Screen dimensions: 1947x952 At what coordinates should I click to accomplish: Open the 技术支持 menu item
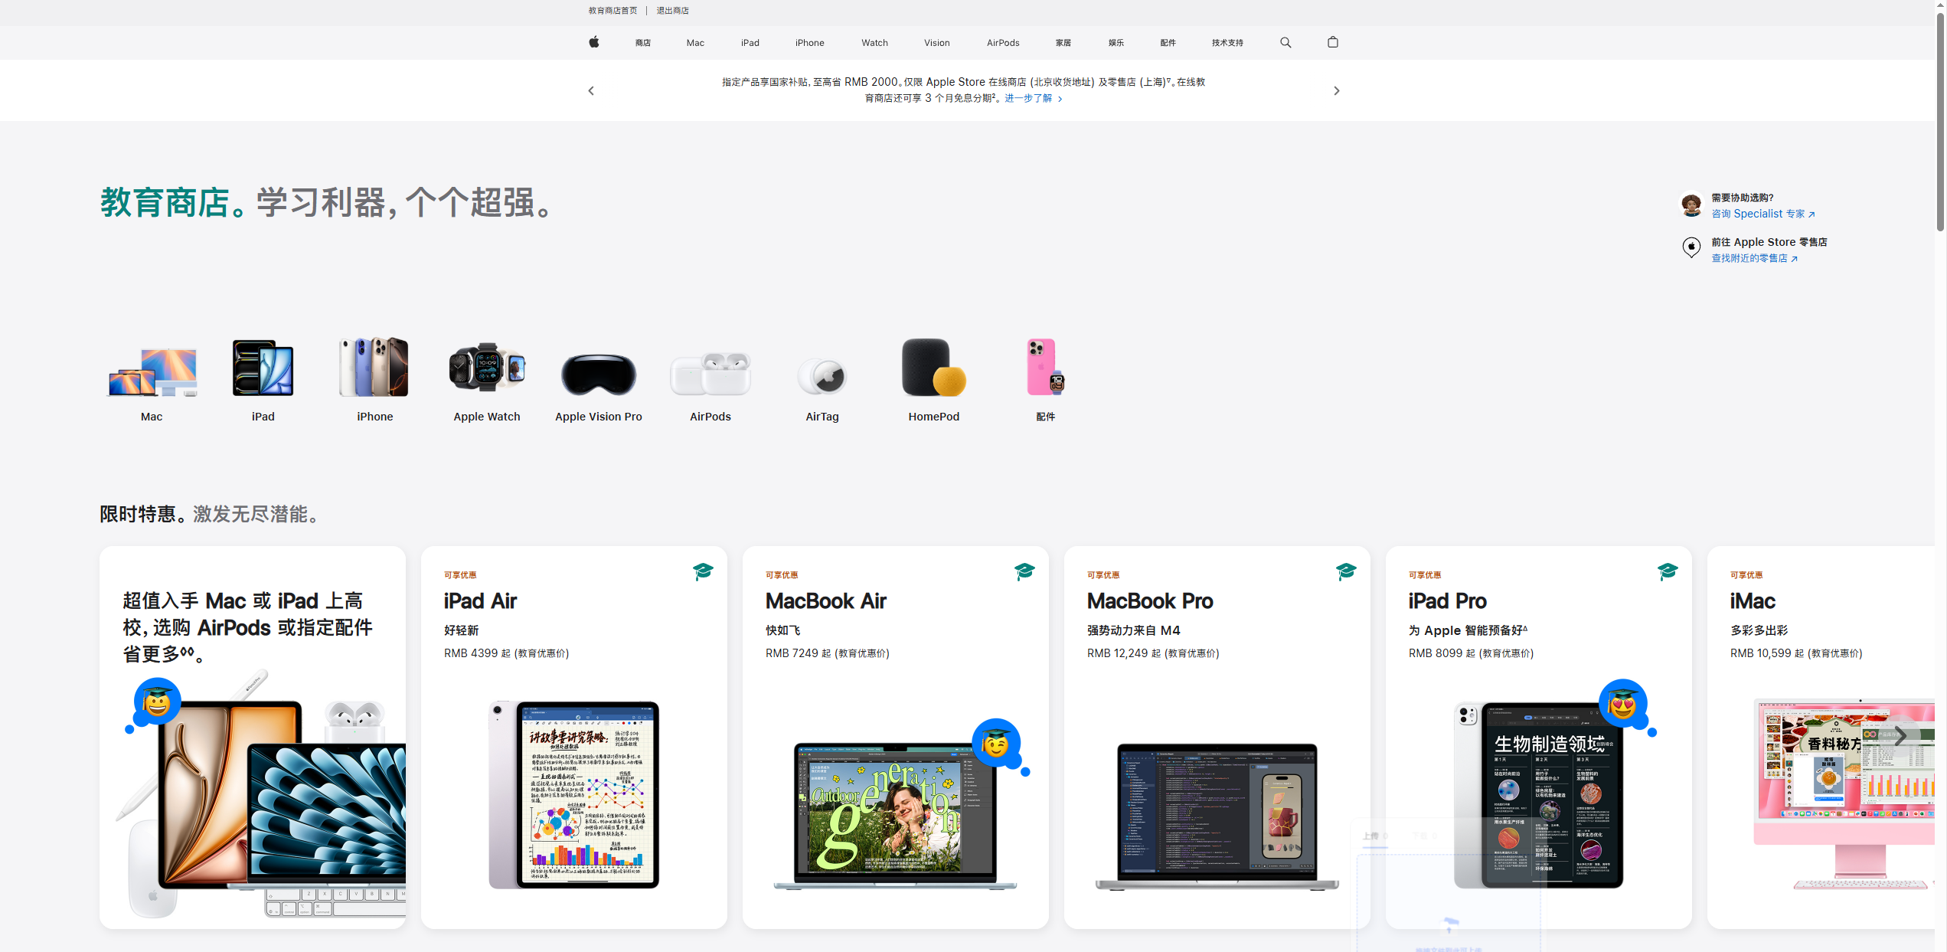click(1227, 43)
